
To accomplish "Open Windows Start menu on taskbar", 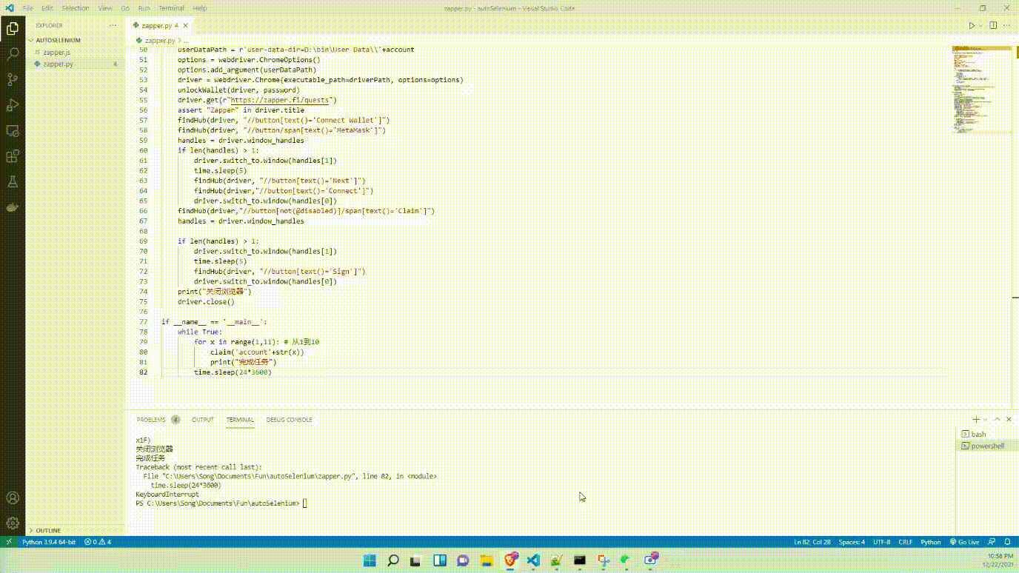I will [370, 560].
